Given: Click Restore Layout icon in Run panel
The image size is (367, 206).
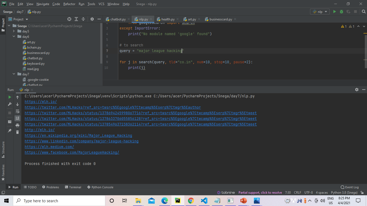Looking at the screenshot, I should coord(10,122).
